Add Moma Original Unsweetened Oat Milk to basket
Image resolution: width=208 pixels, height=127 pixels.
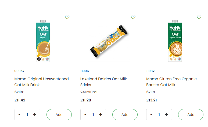point(59,115)
